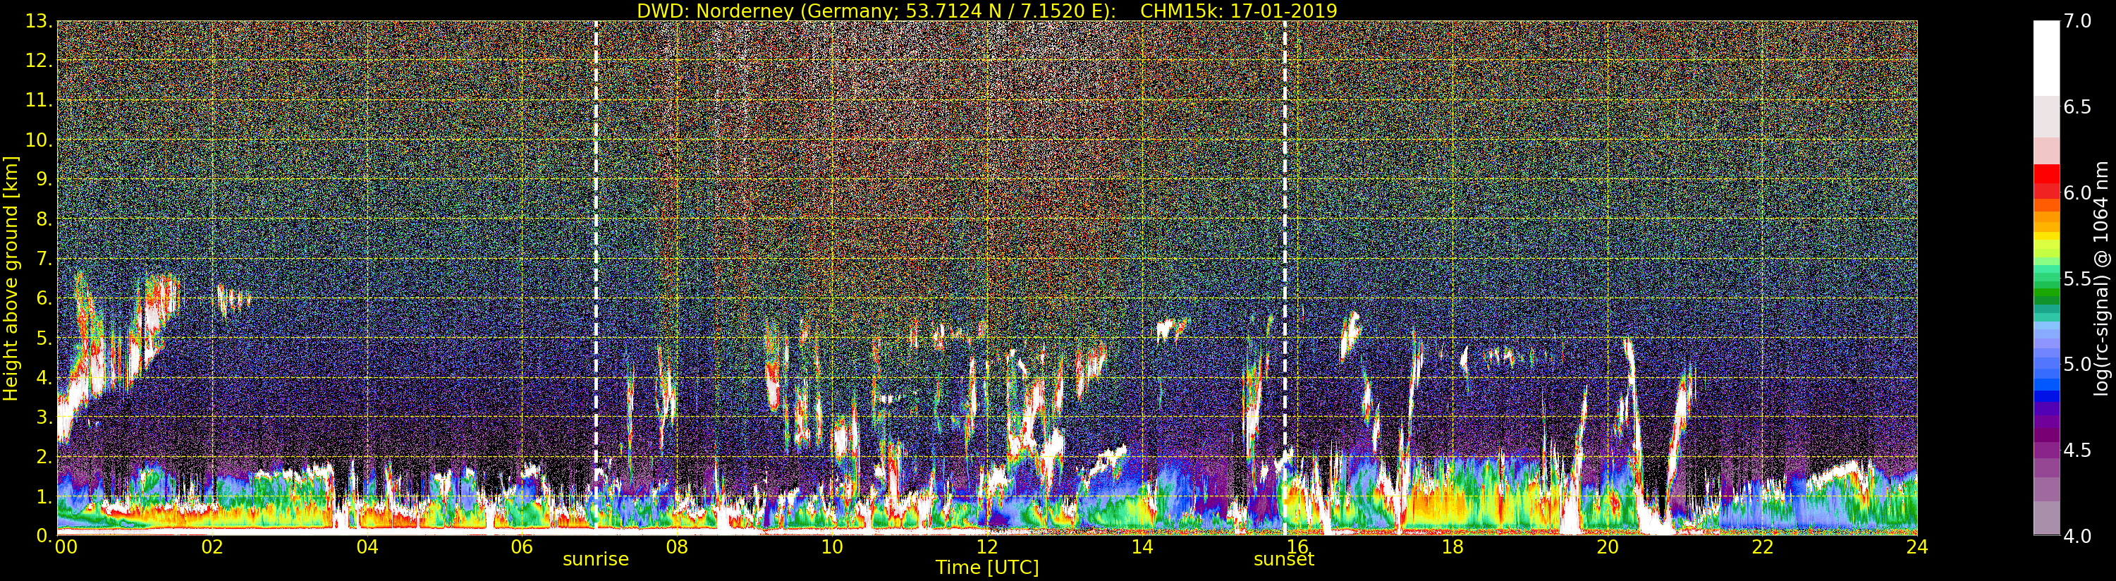Click the height axis tick '1.'

click(x=44, y=496)
